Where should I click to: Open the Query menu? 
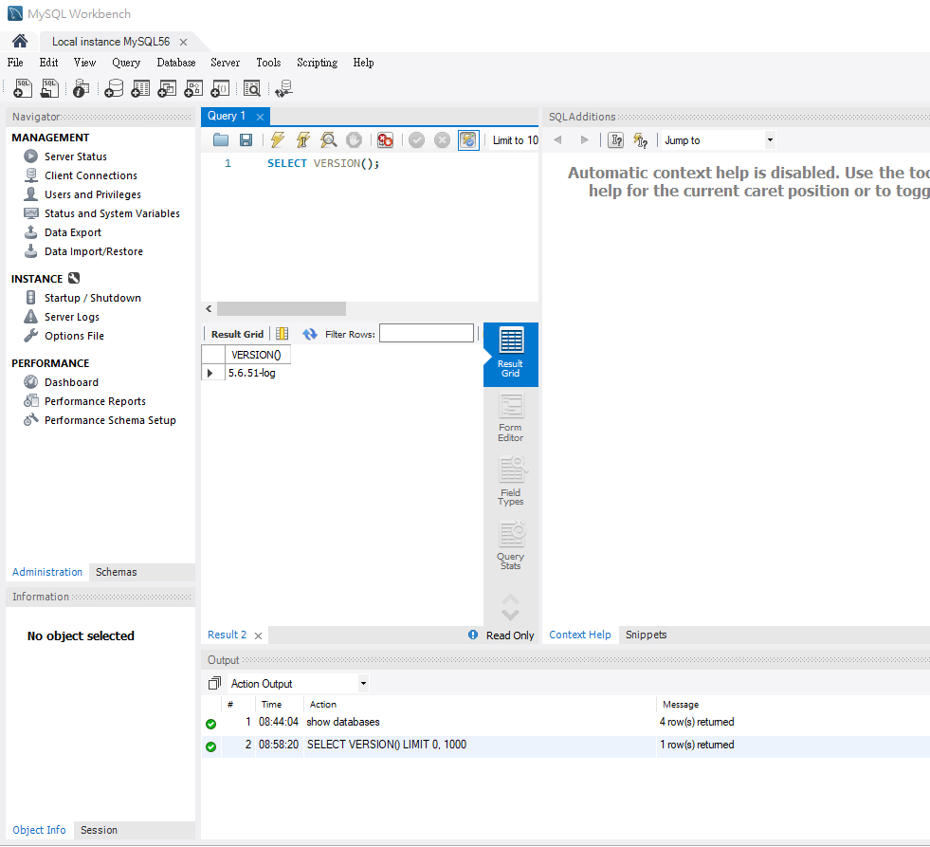(126, 63)
